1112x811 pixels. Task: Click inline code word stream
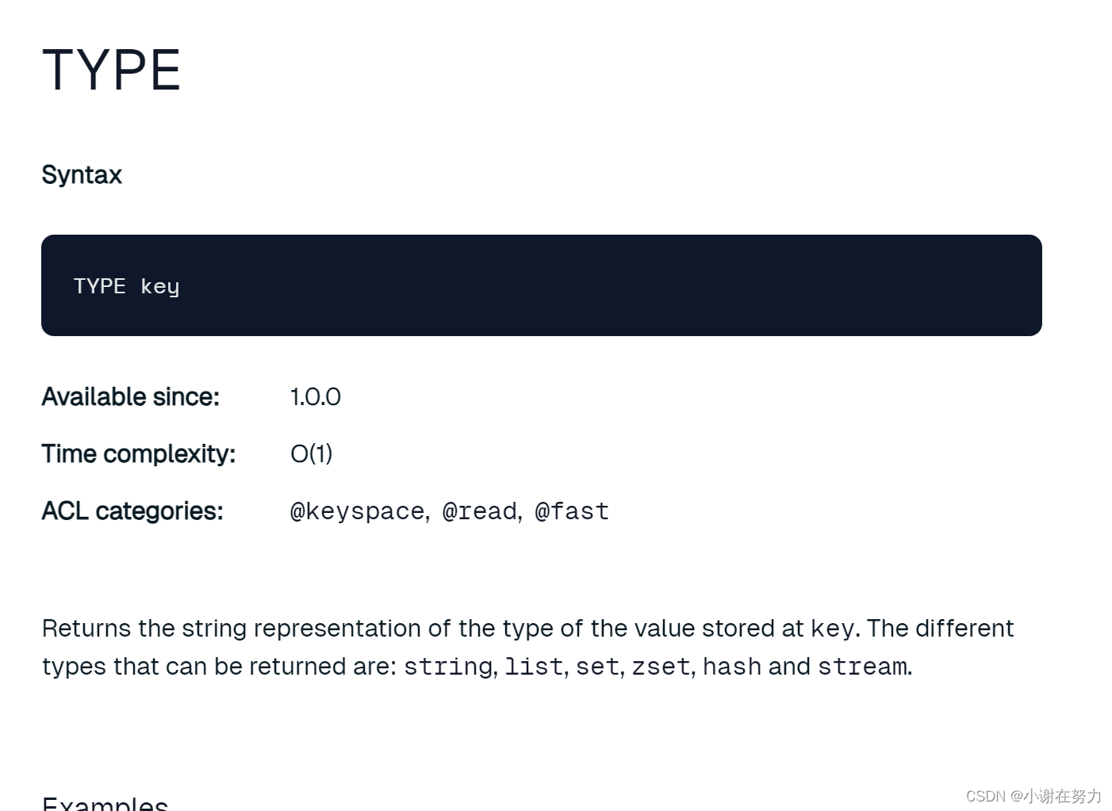pyautogui.click(x=862, y=667)
